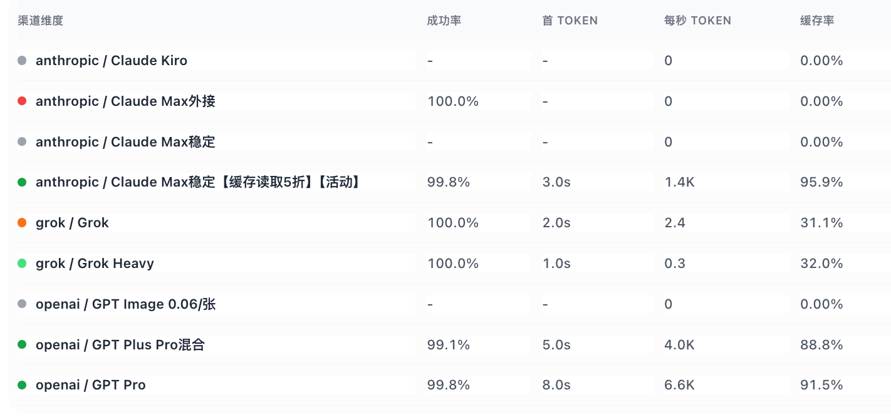
Task: Click the green dot for Claude Max稳定【缓存读取5折】
Action: tap(22, 182)
